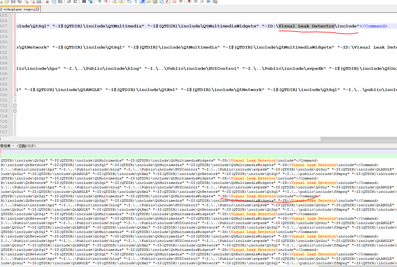Click 'HUIControl' path text on line 695
Viewport: 397px width, 267px height.
click(x=222, y=68)
